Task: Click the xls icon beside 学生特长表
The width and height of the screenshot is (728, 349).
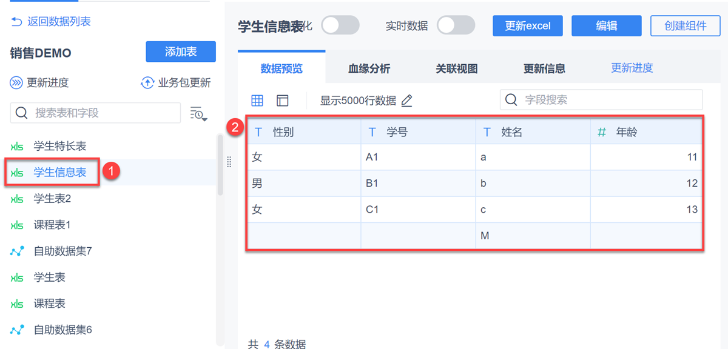Action: tap(17, 147)
